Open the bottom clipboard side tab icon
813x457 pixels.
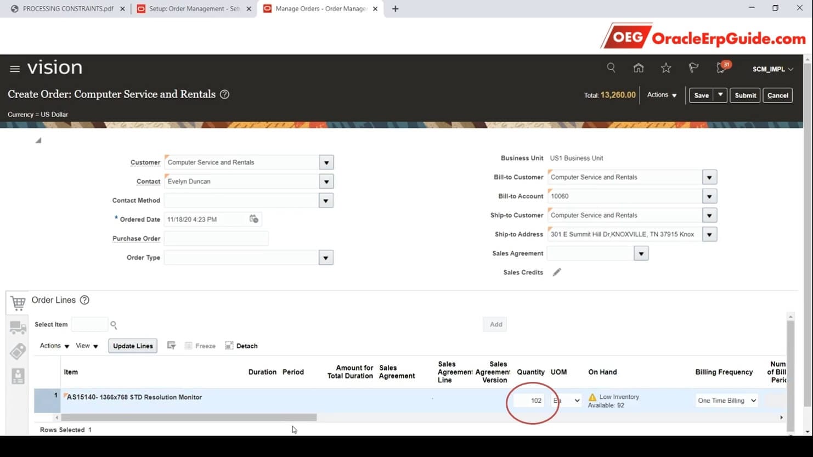coord(18,376)
